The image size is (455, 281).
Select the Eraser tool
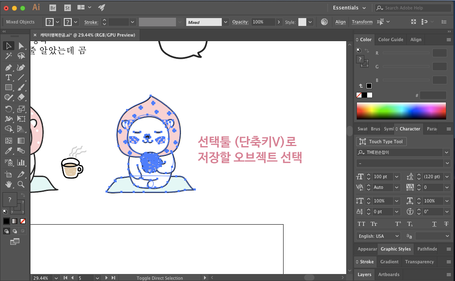coord(21,97)
